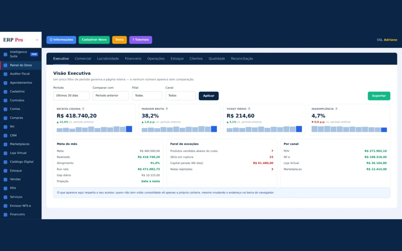
Task: Click the RH sidebar icon
Action: point(5,127)
